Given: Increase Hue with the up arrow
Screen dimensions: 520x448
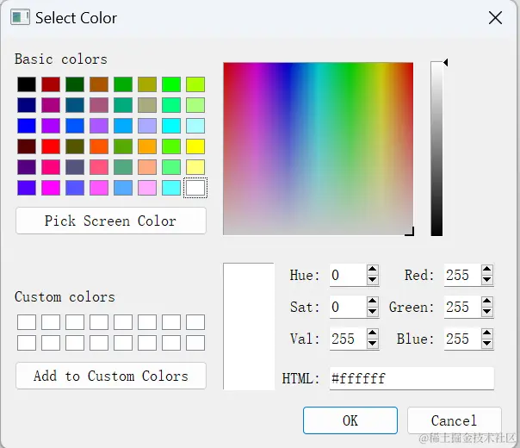Looking at the screenshot, I should pyautogui.click(x=372, y=271).
